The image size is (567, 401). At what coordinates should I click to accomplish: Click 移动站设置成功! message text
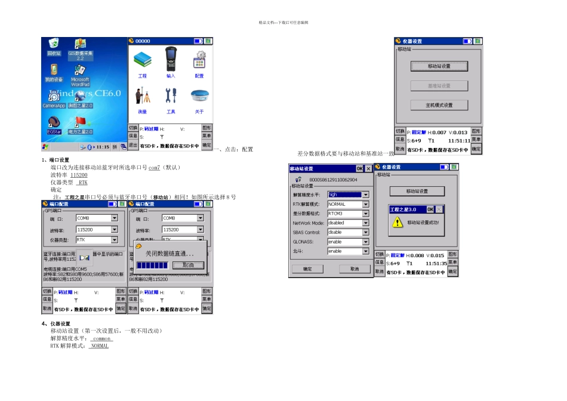pos(423,223)
